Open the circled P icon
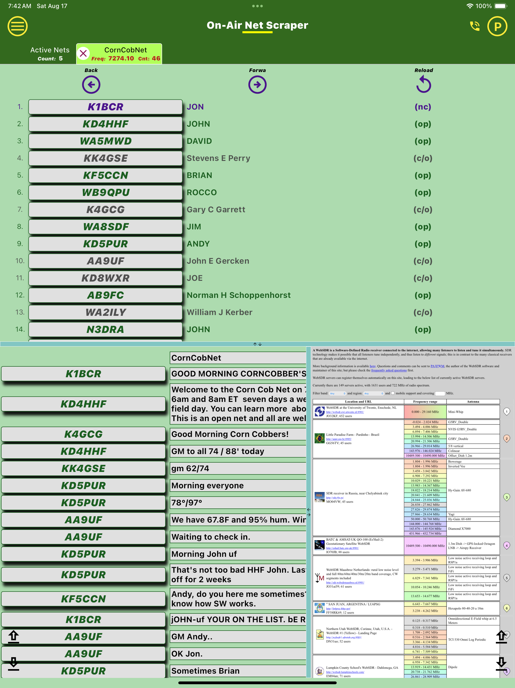The image size is (515, 688). tap(497, 26)
